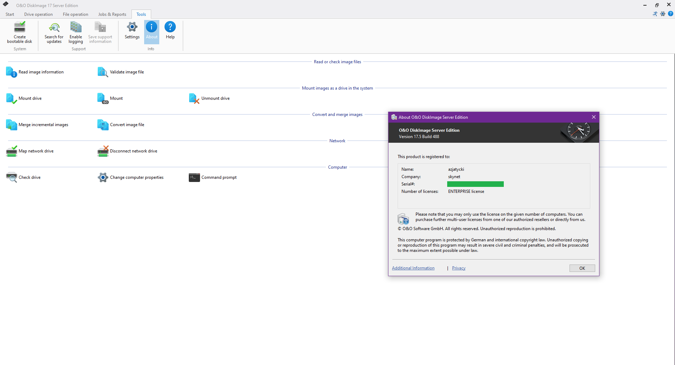This screenshot has width=675, height=365.
Task: Select Map network drive
Action: click(x=30, y=151)
